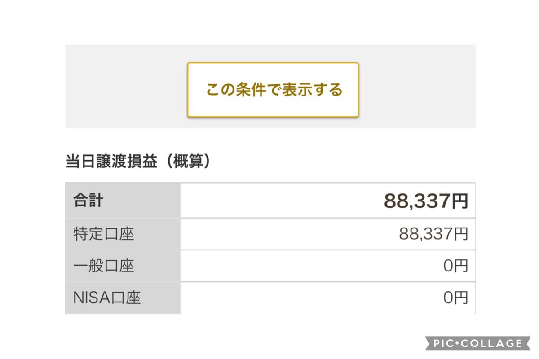The width and height of the screenshot is (539, 359).
Task: Select the NISA口座 row label
Action: [x=107, y=298]
